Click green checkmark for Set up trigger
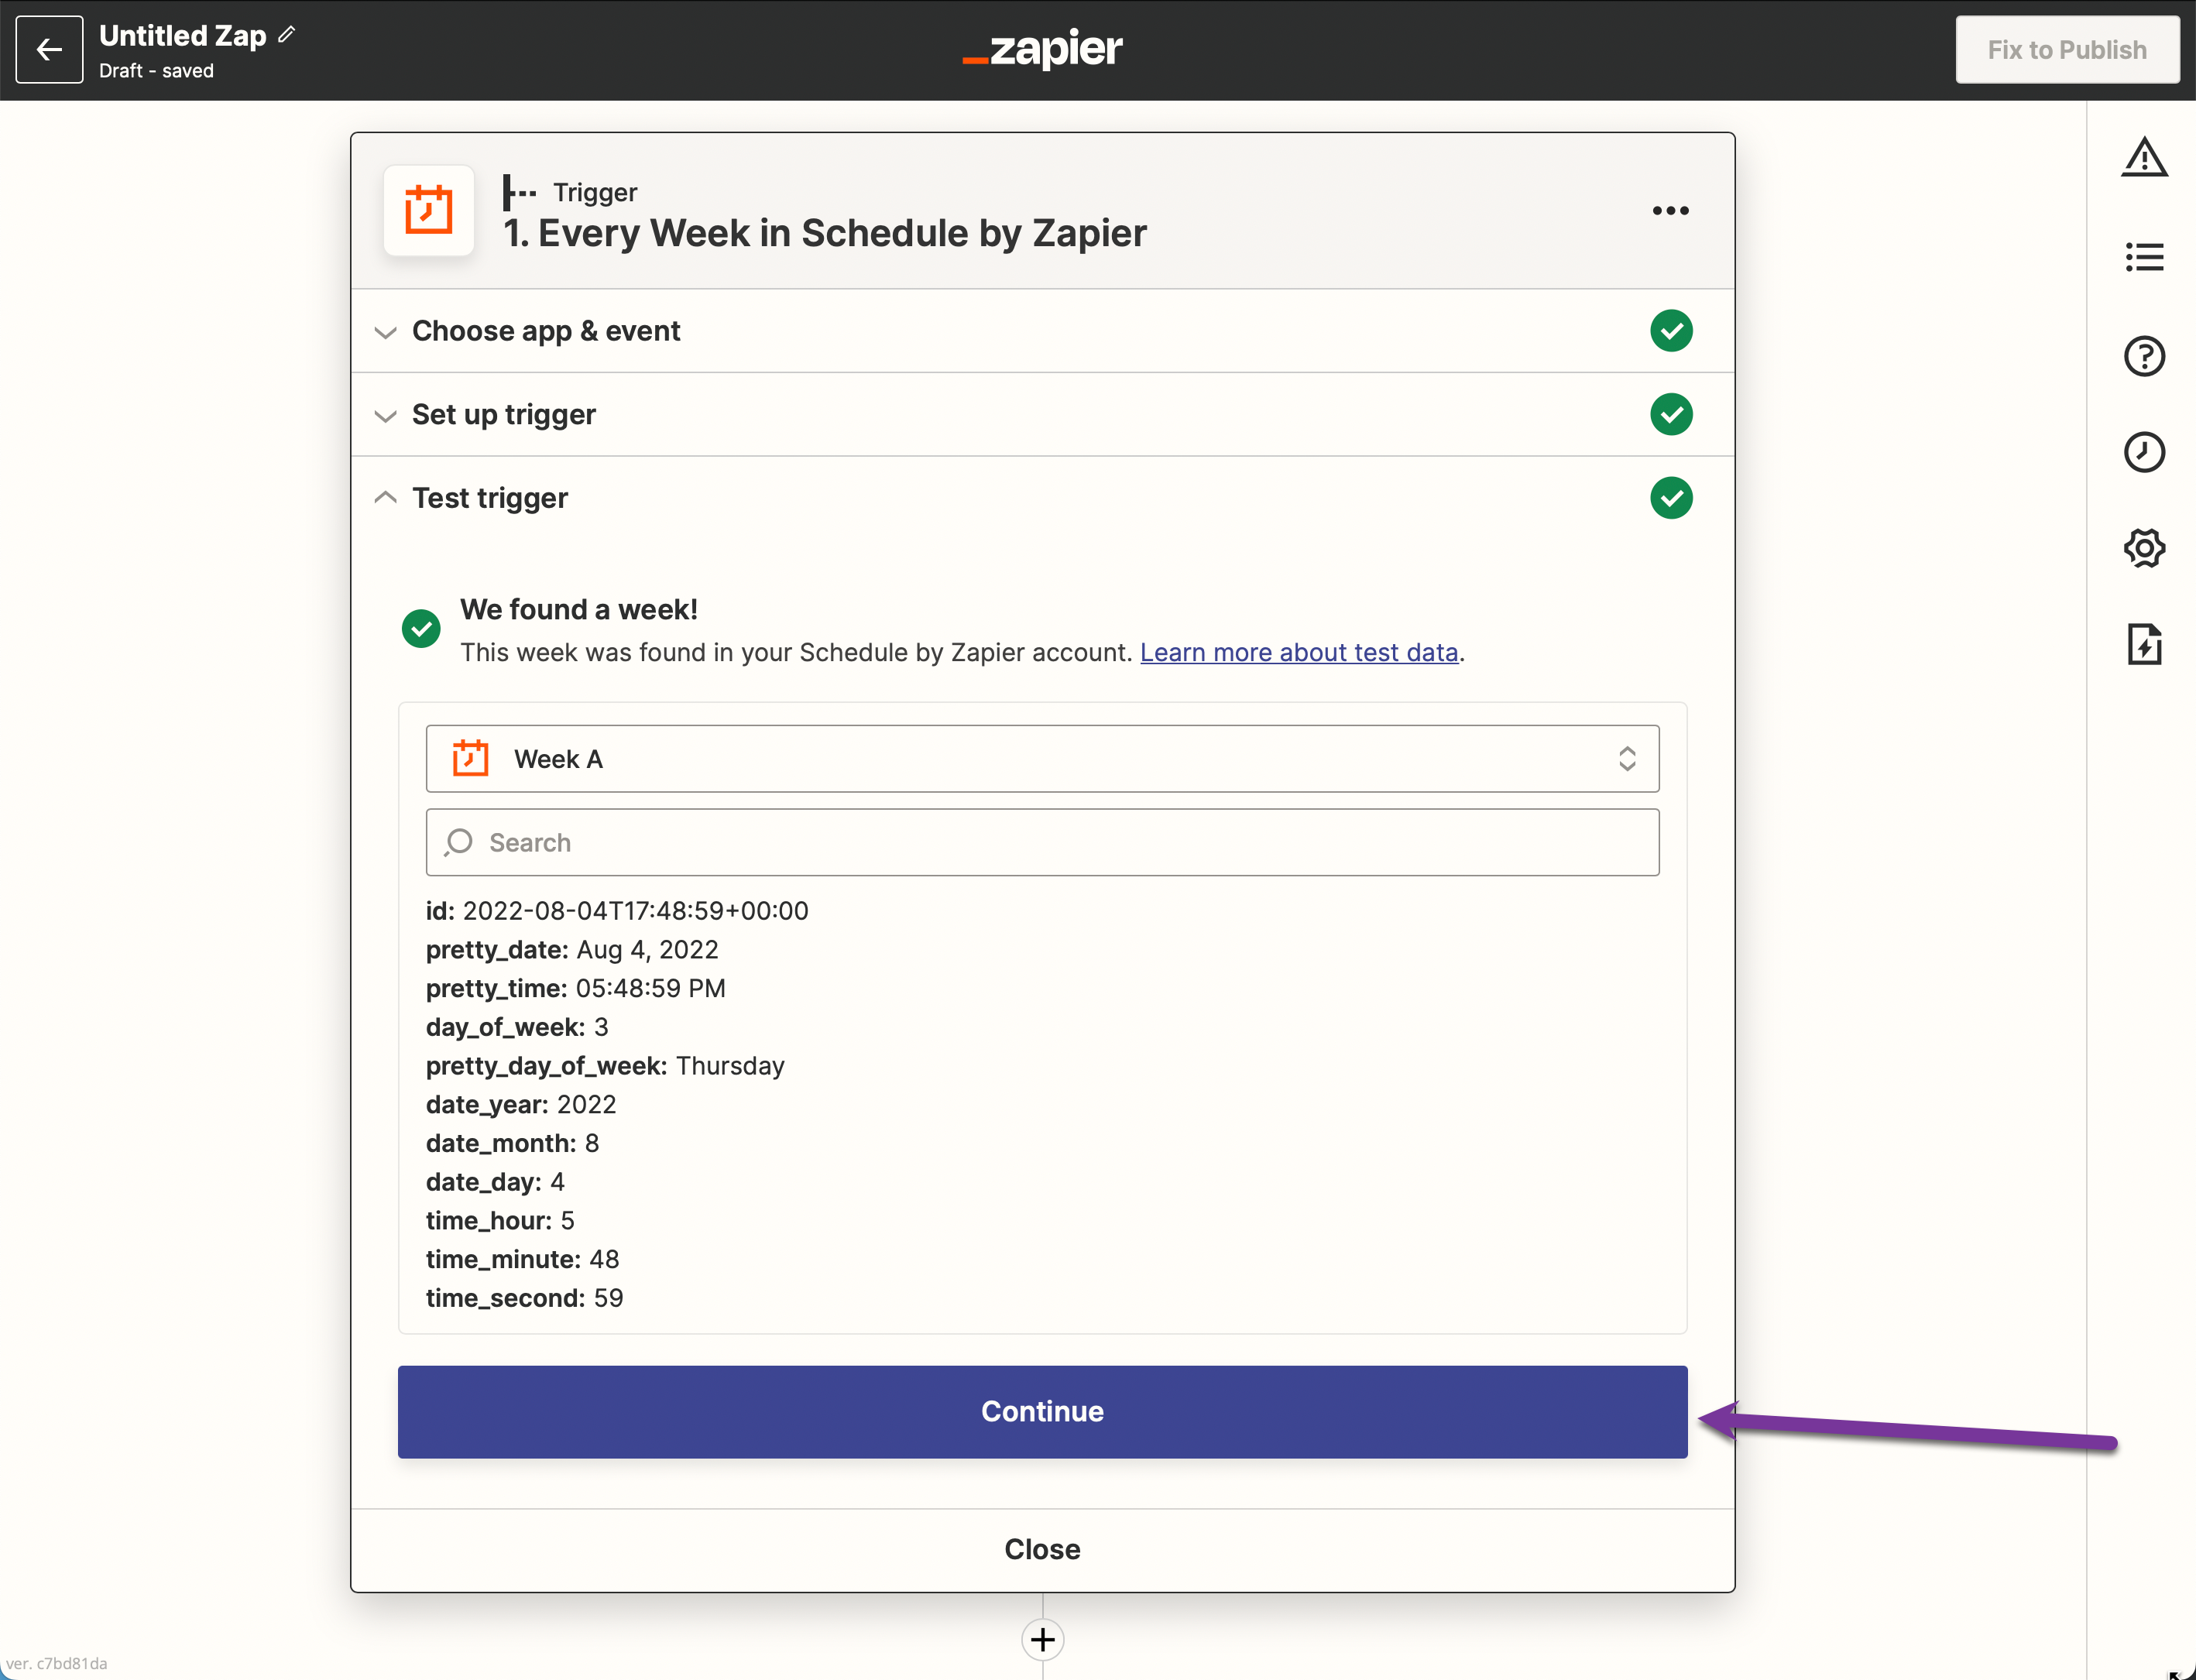Viewport: 2196px width, 1680px height. tap(1671, 414)
